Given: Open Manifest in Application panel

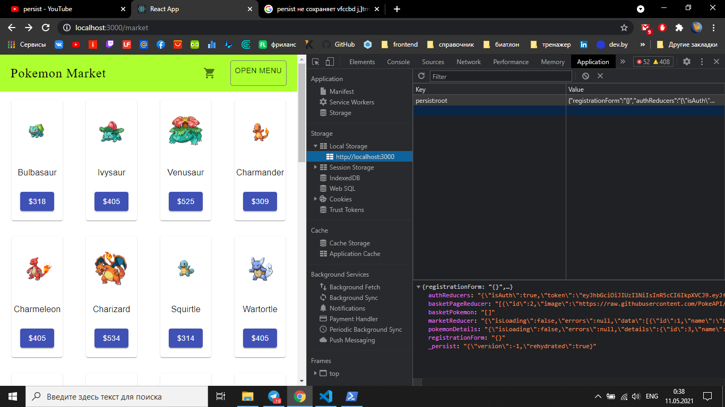Looking at the screenshot, I should (341, 92).
